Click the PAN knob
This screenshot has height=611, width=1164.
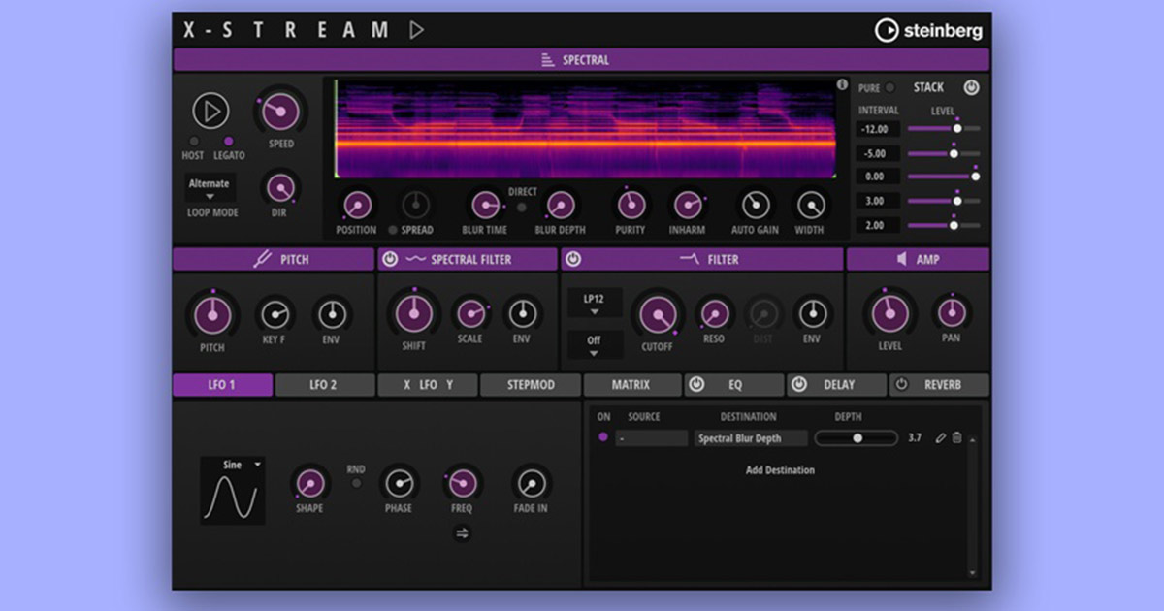(x=951, y=312)
